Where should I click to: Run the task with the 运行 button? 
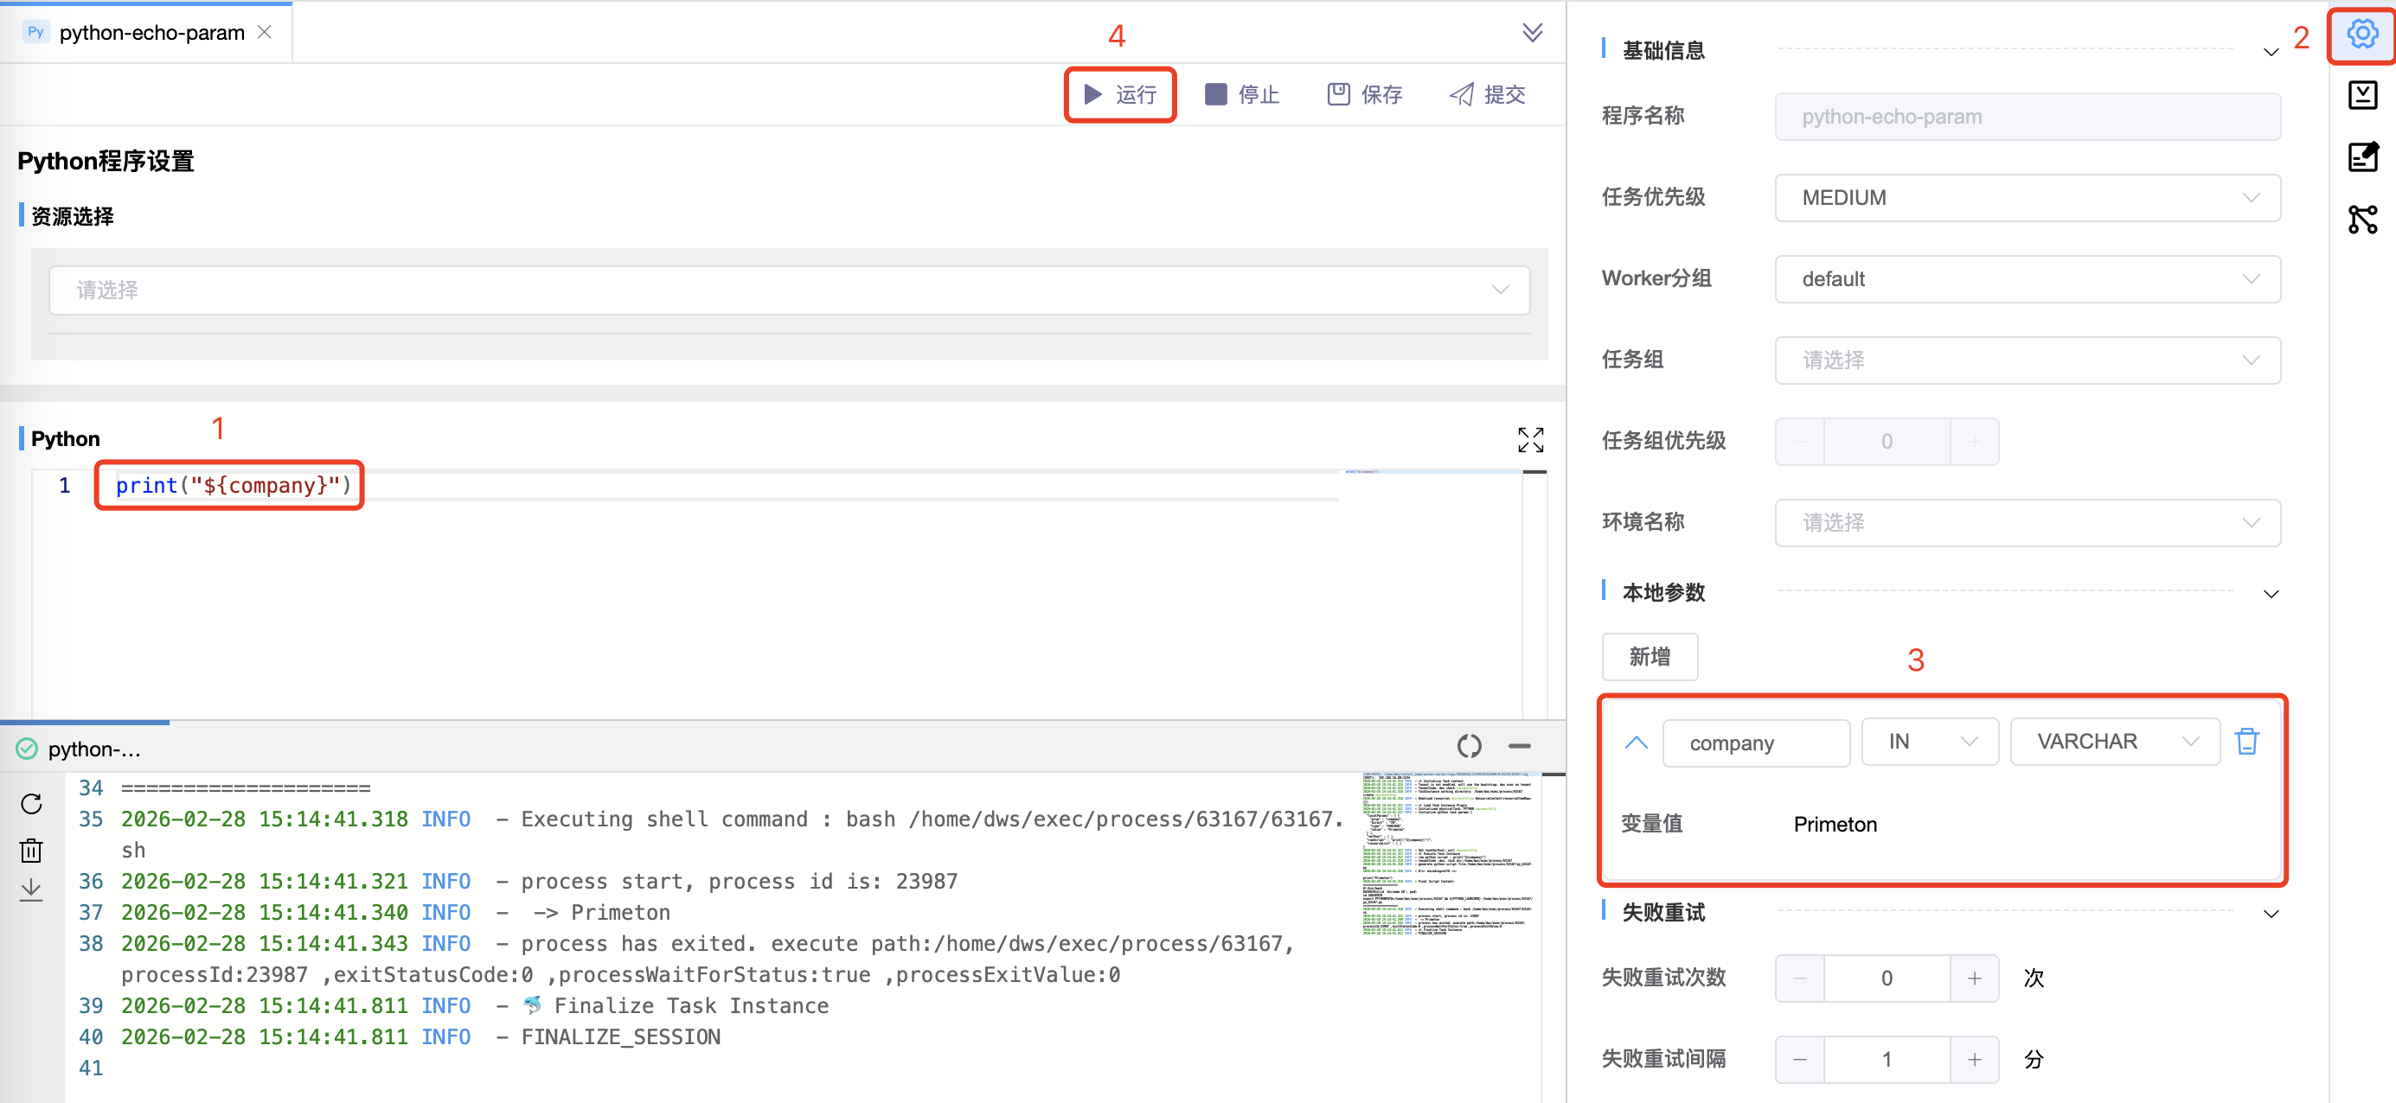[x=1119, y=92]
